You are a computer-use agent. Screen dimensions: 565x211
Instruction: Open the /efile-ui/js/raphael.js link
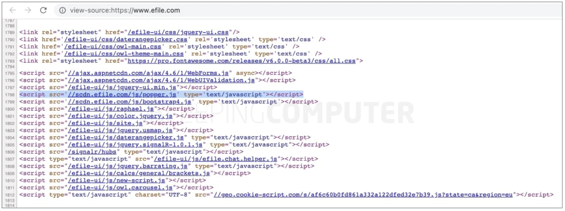click(x=111, y=109)
